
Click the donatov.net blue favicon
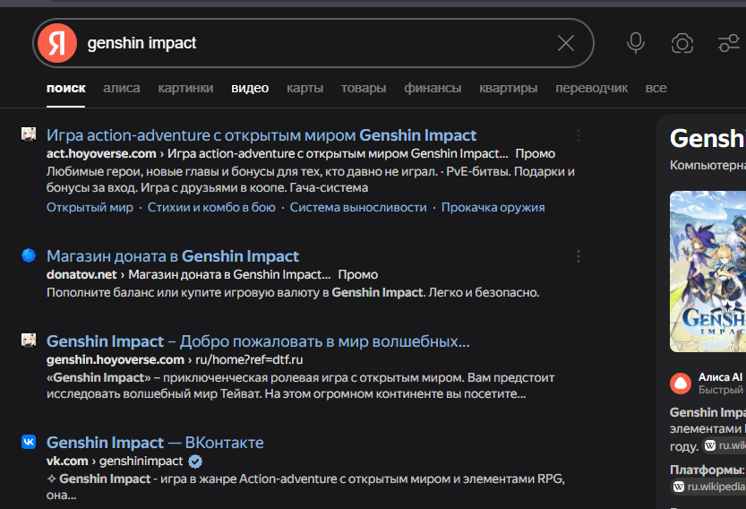coord(29,255)
